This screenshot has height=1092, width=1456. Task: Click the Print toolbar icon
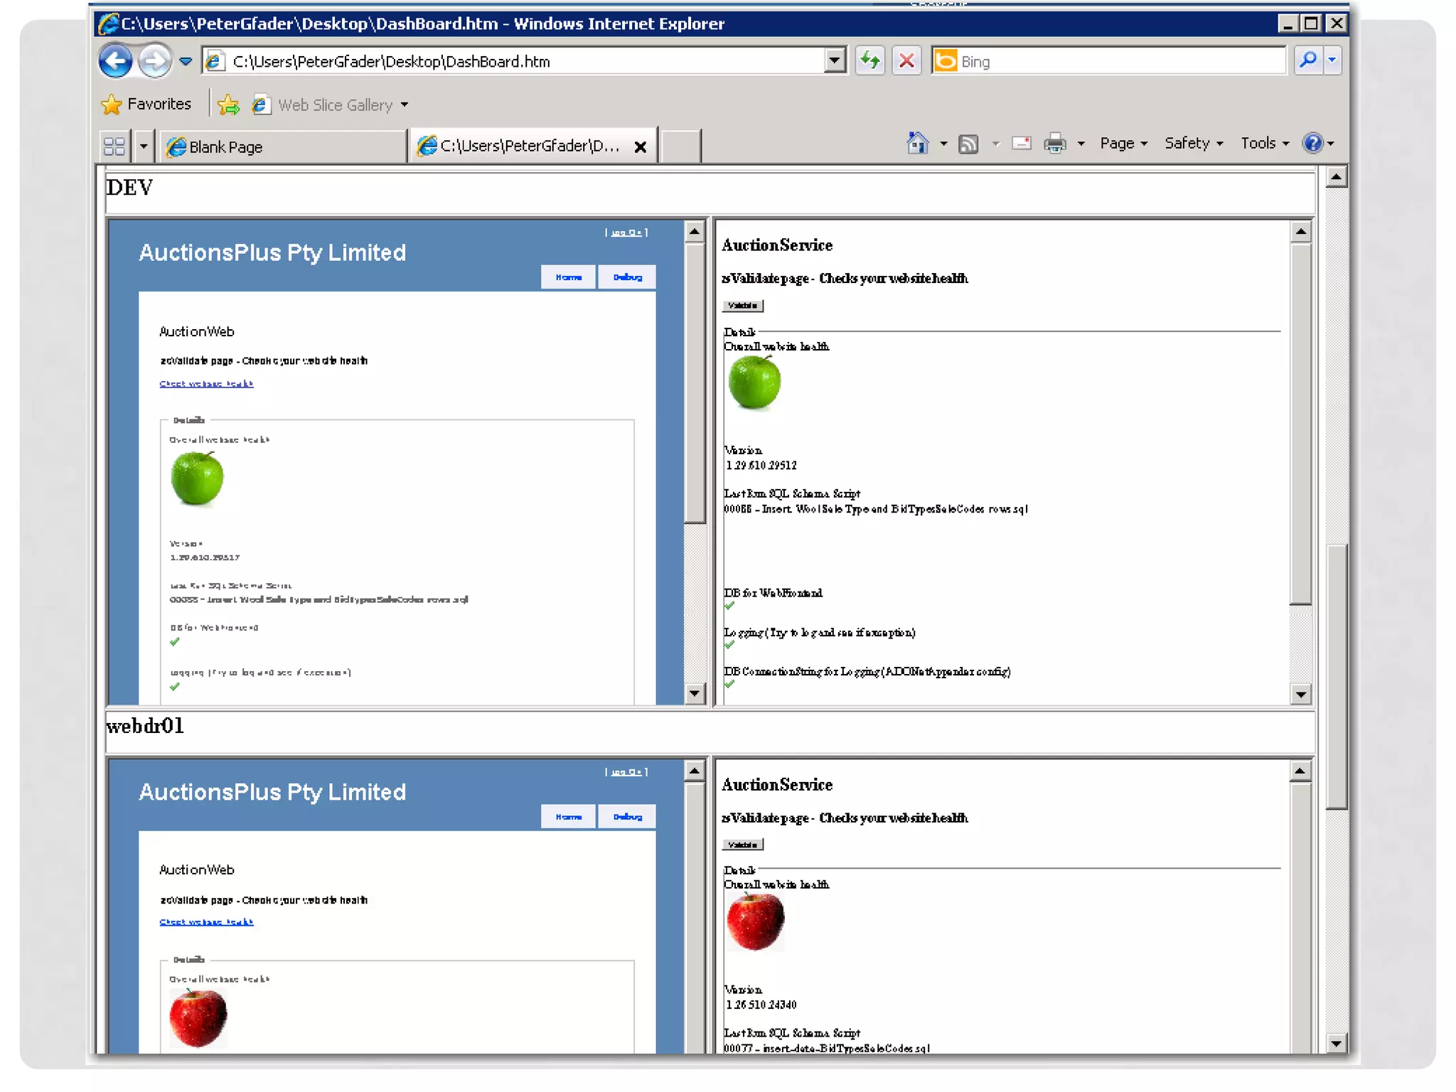[x=1055, y=144]
